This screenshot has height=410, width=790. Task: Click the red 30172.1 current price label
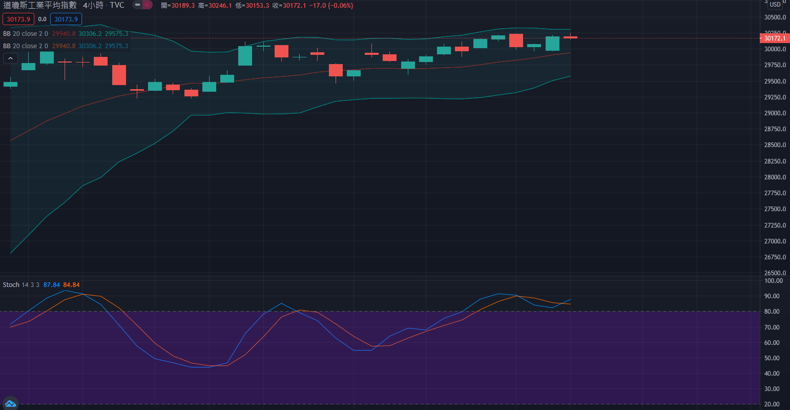(774, 38)
